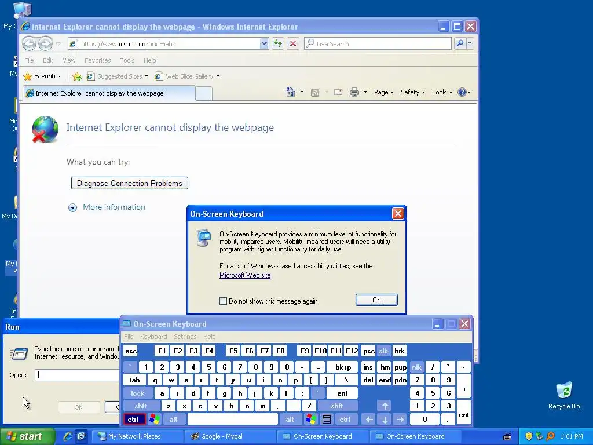Click OK in On-Screen Keyboard dialog
593x445 pixels.
pyautogui.click(x=376, y=300)
